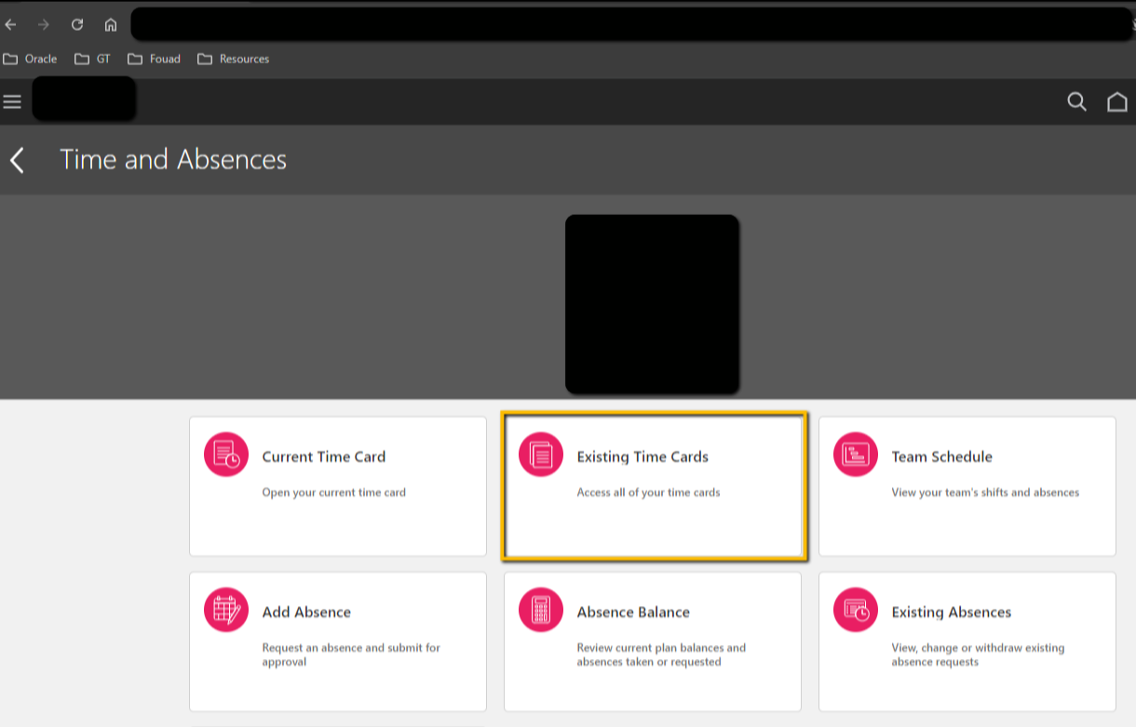Click the Existing Absences icon
Screen dimensions: 1136x727
click(856, 610)
